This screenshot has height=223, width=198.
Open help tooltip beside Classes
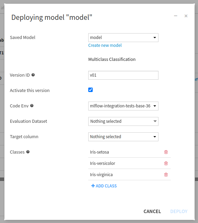[28, 152]
